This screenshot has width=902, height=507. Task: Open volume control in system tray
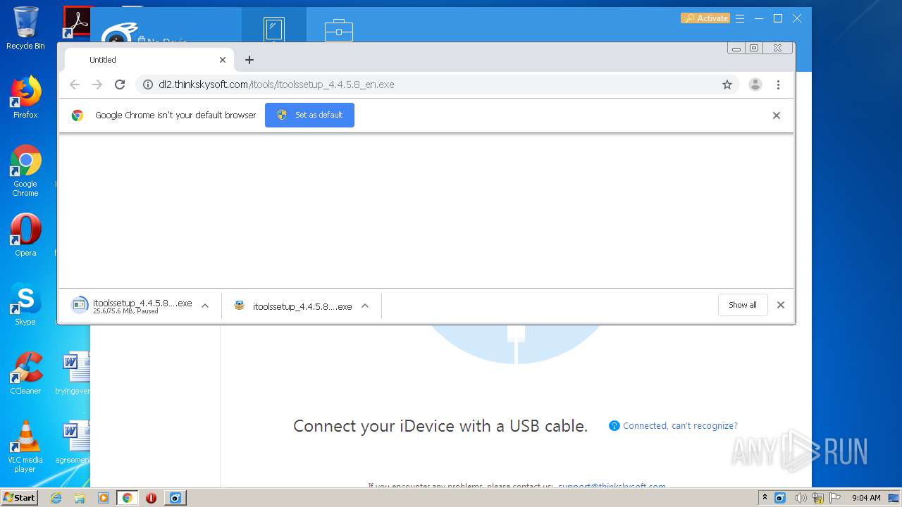801,498
